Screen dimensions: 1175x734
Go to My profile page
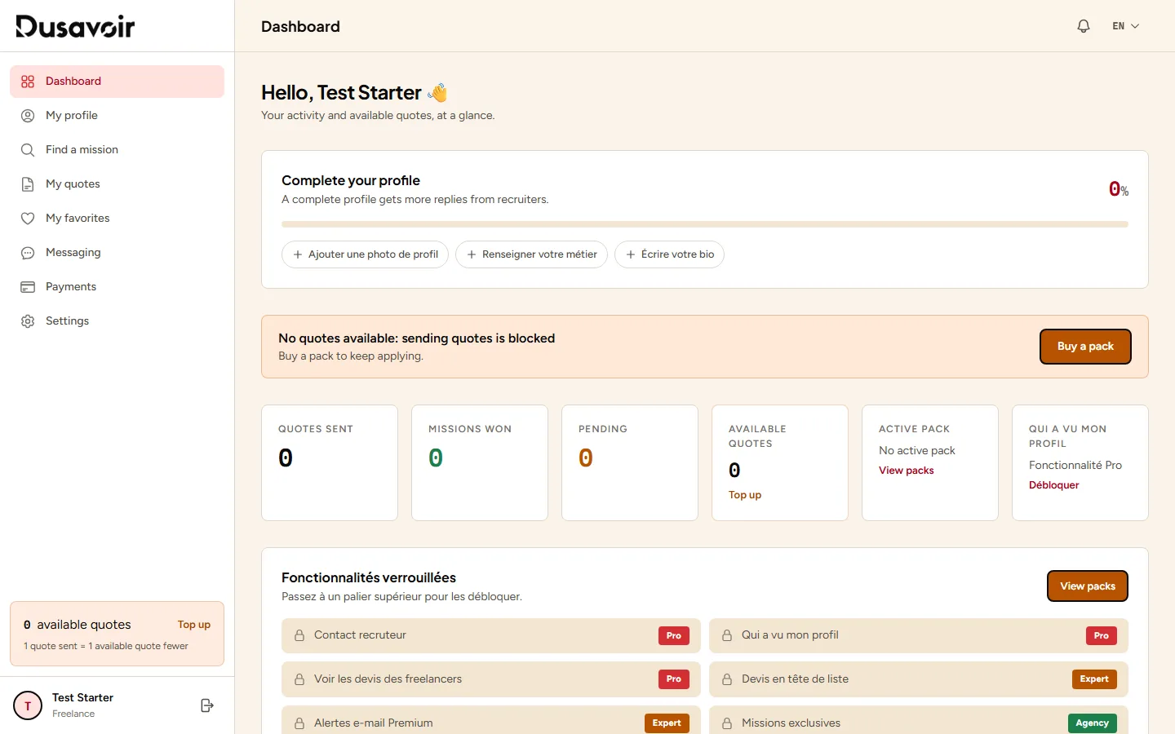tap(117, 116)
